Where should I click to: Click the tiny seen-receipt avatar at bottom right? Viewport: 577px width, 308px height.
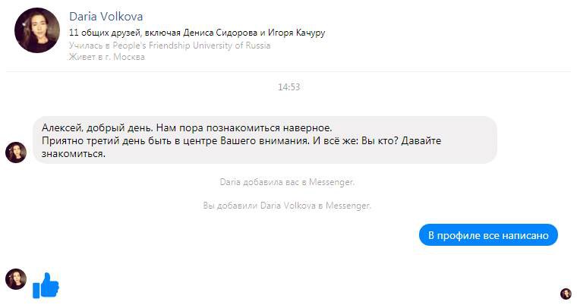566,294
